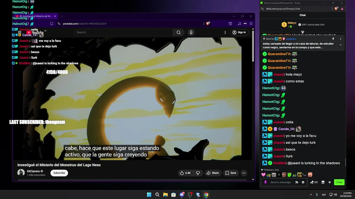355x199 pixels.
Task: Click the KickBot username in Kick chat
Action: point(280,163)
